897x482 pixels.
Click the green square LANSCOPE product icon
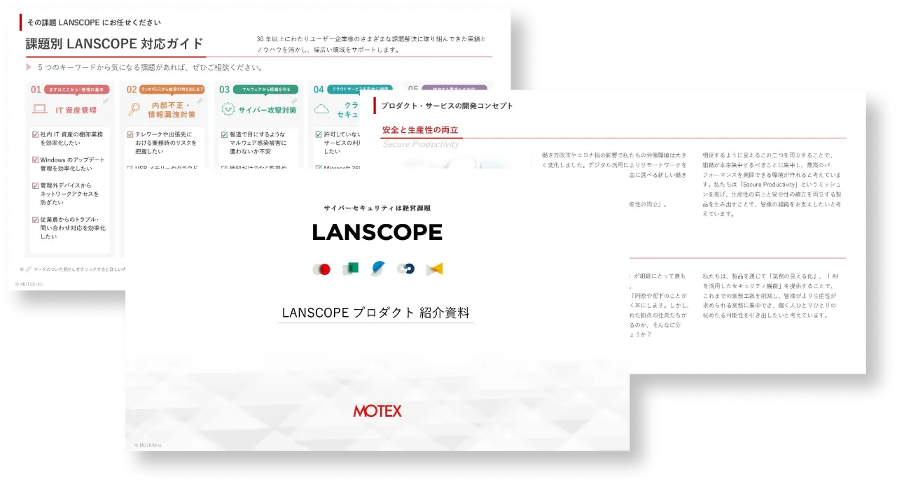[x=350, y=269]
